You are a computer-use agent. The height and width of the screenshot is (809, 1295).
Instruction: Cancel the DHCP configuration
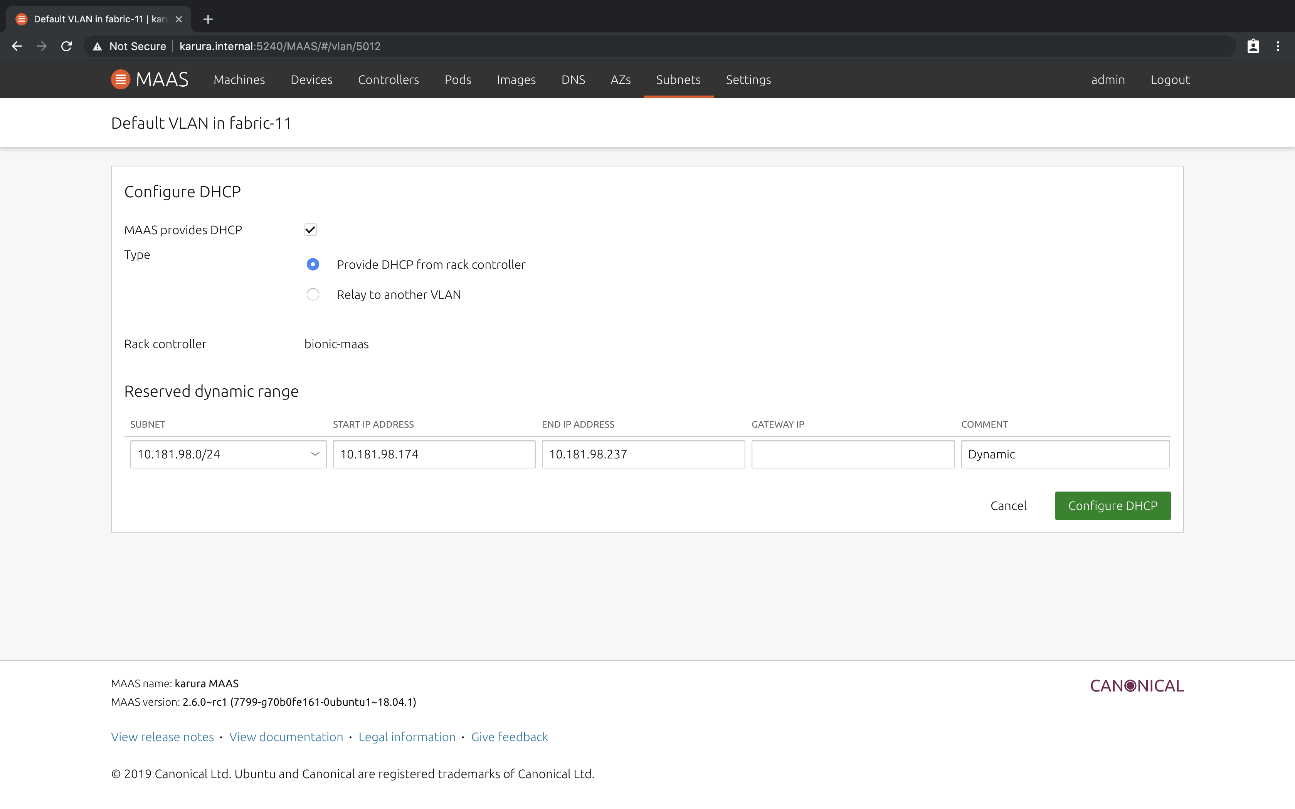pos(1008,505)
